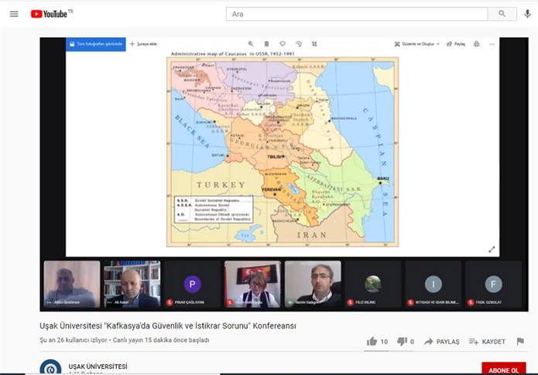
Task: Click the Caucasus map in video player
Action: click(283, 147)
